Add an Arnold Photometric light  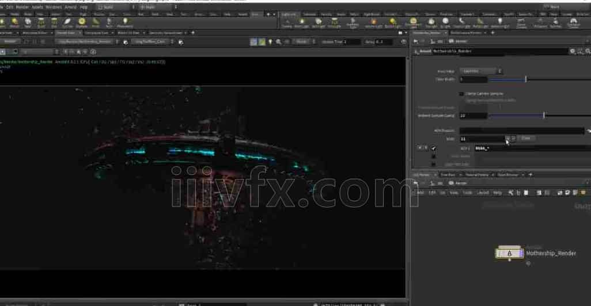125,23
